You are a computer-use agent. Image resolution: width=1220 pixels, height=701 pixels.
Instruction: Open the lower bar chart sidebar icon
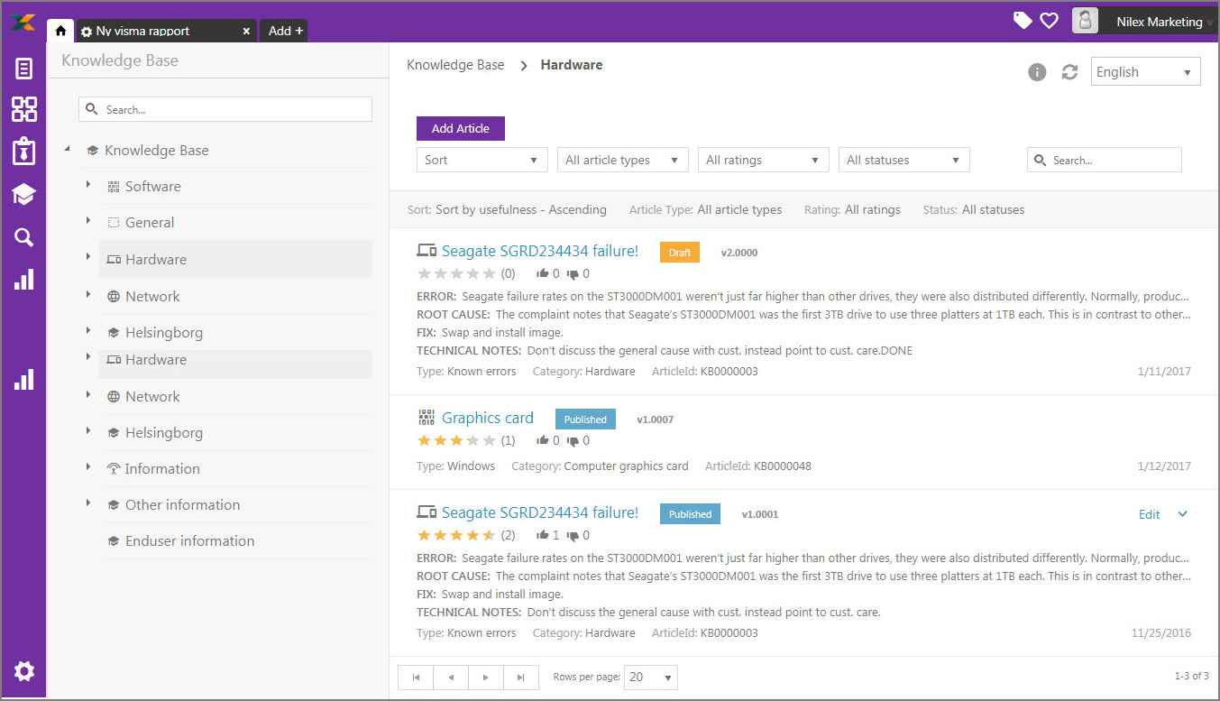point(24,380)
